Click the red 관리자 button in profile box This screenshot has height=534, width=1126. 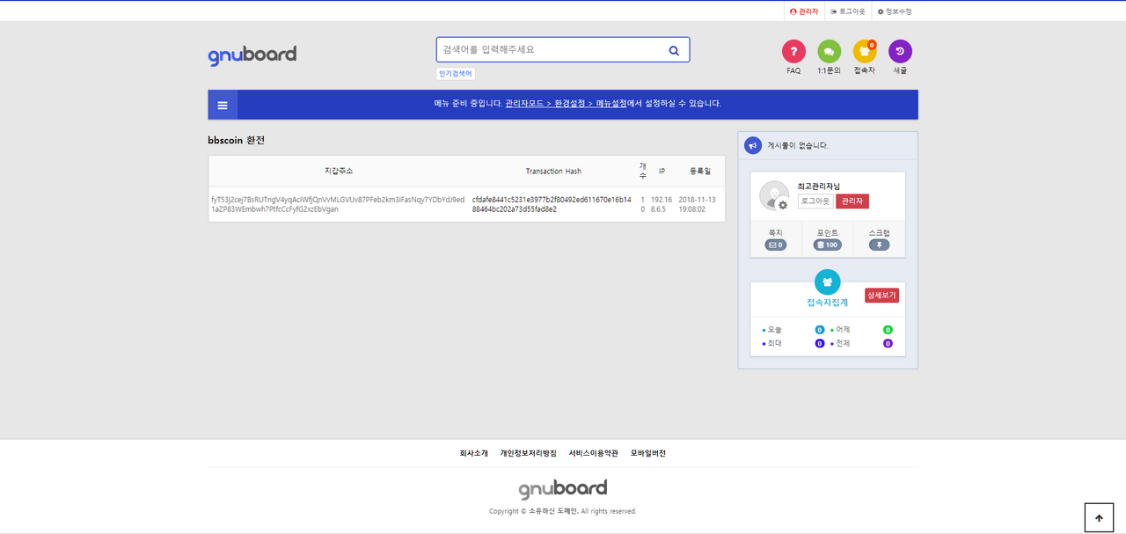click(x=852, y=201)
